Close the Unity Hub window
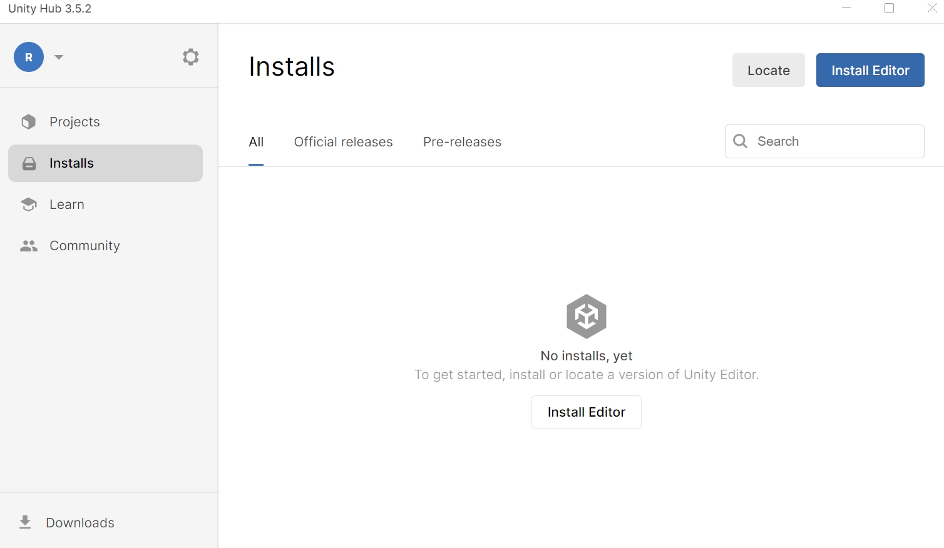The image size is (944, 548). [932, 8]
